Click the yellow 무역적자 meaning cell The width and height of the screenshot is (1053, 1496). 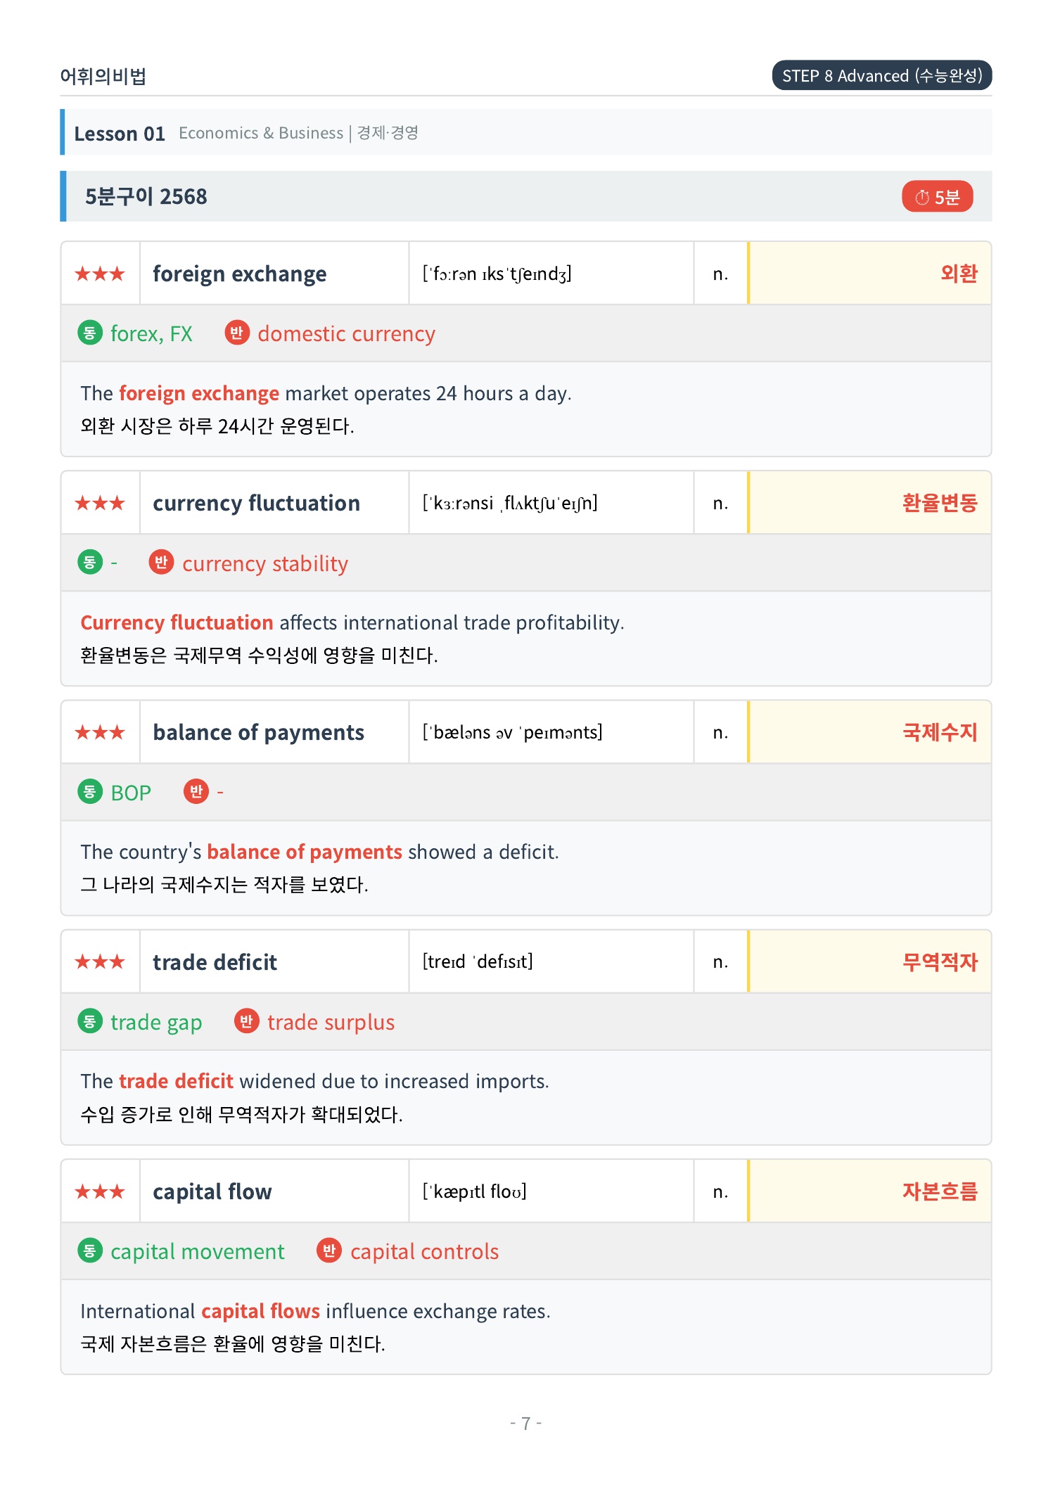[869, 961]
